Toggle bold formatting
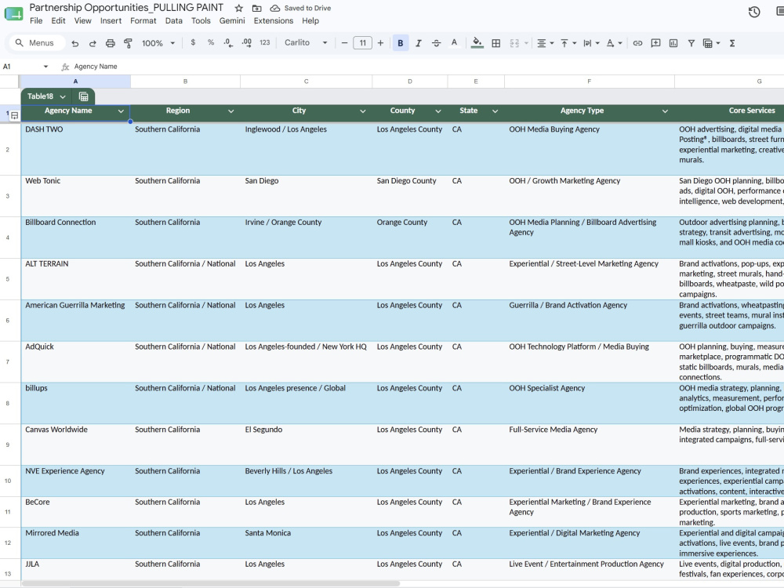Viewport: 784px width, 588px height. click(x=401, y=43)
